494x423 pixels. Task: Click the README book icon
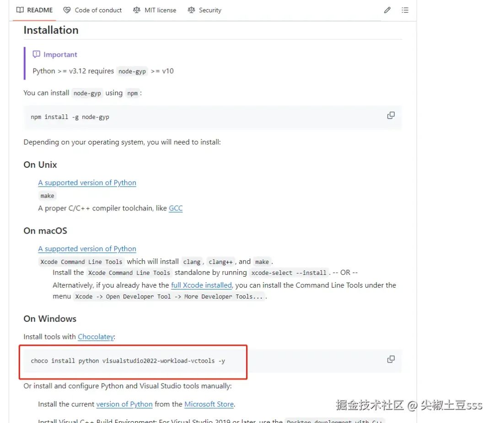click(20, 10)
